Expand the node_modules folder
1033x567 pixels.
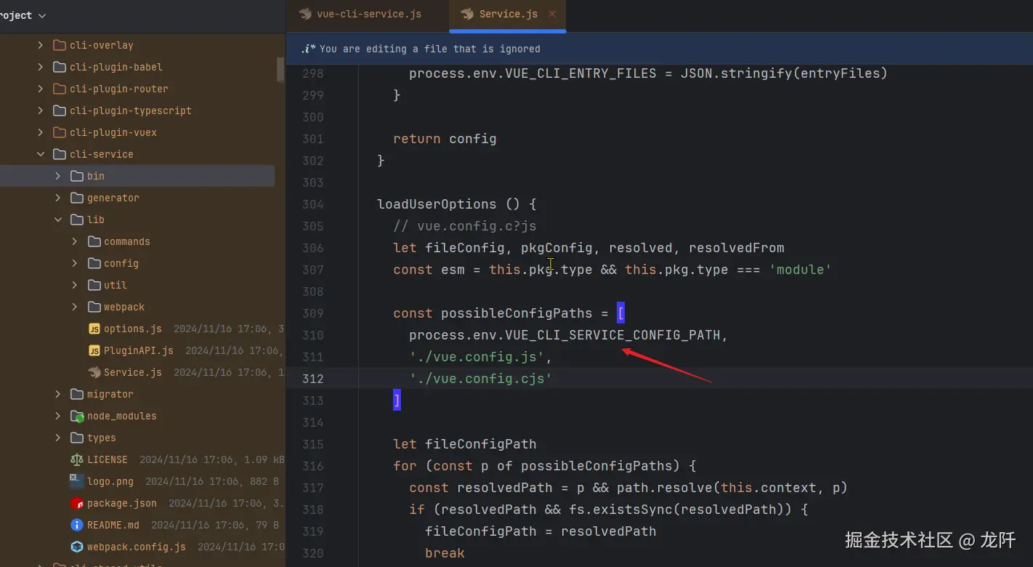(x=58, y=416)
